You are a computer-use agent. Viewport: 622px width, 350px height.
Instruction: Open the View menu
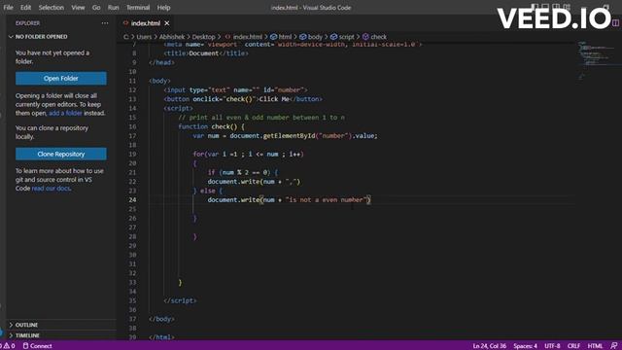click(x=78, y=8)
